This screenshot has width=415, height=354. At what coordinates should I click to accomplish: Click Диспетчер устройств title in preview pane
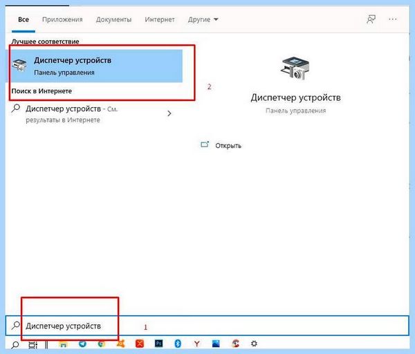tap(295, 97)
